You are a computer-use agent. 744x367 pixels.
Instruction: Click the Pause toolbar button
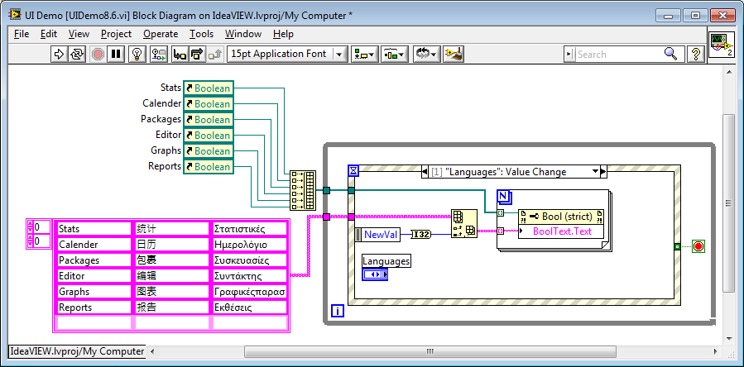(117, 54)
